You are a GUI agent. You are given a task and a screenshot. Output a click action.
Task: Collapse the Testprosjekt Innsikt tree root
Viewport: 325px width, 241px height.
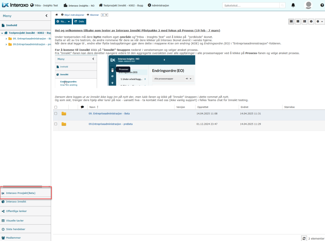click(x=2, y=33)
